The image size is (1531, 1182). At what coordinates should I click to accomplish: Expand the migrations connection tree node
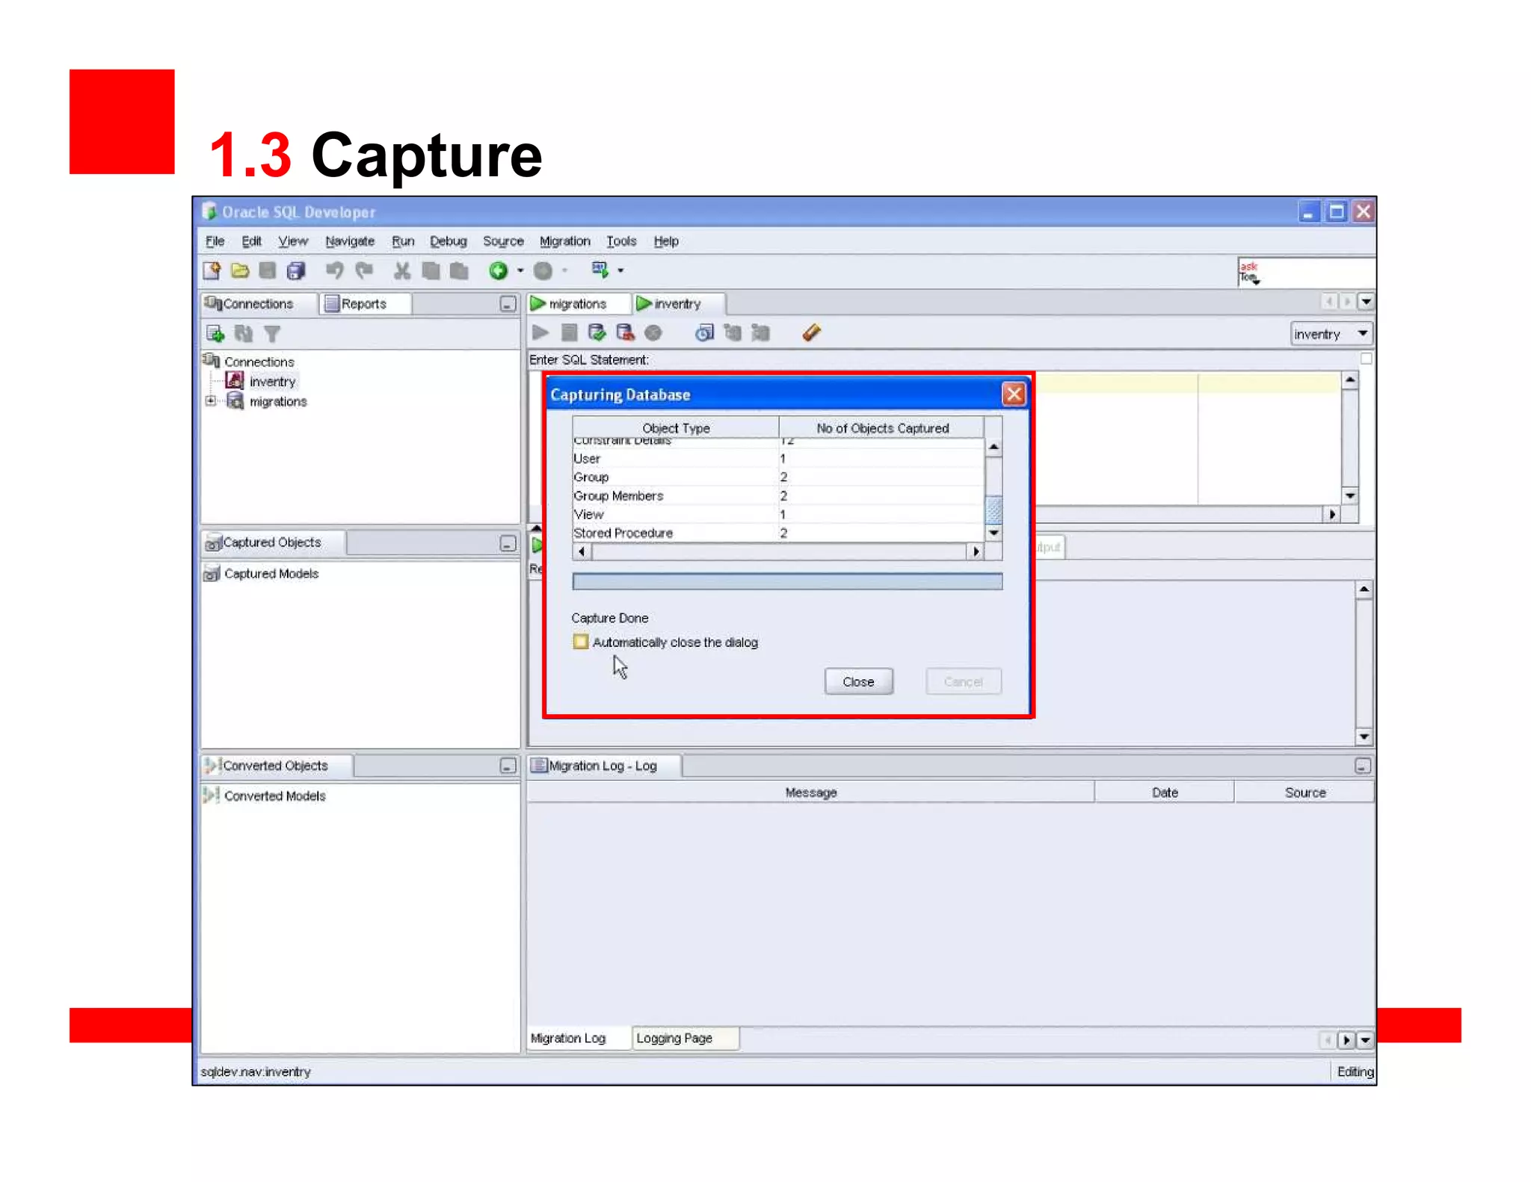coord(211,401)
